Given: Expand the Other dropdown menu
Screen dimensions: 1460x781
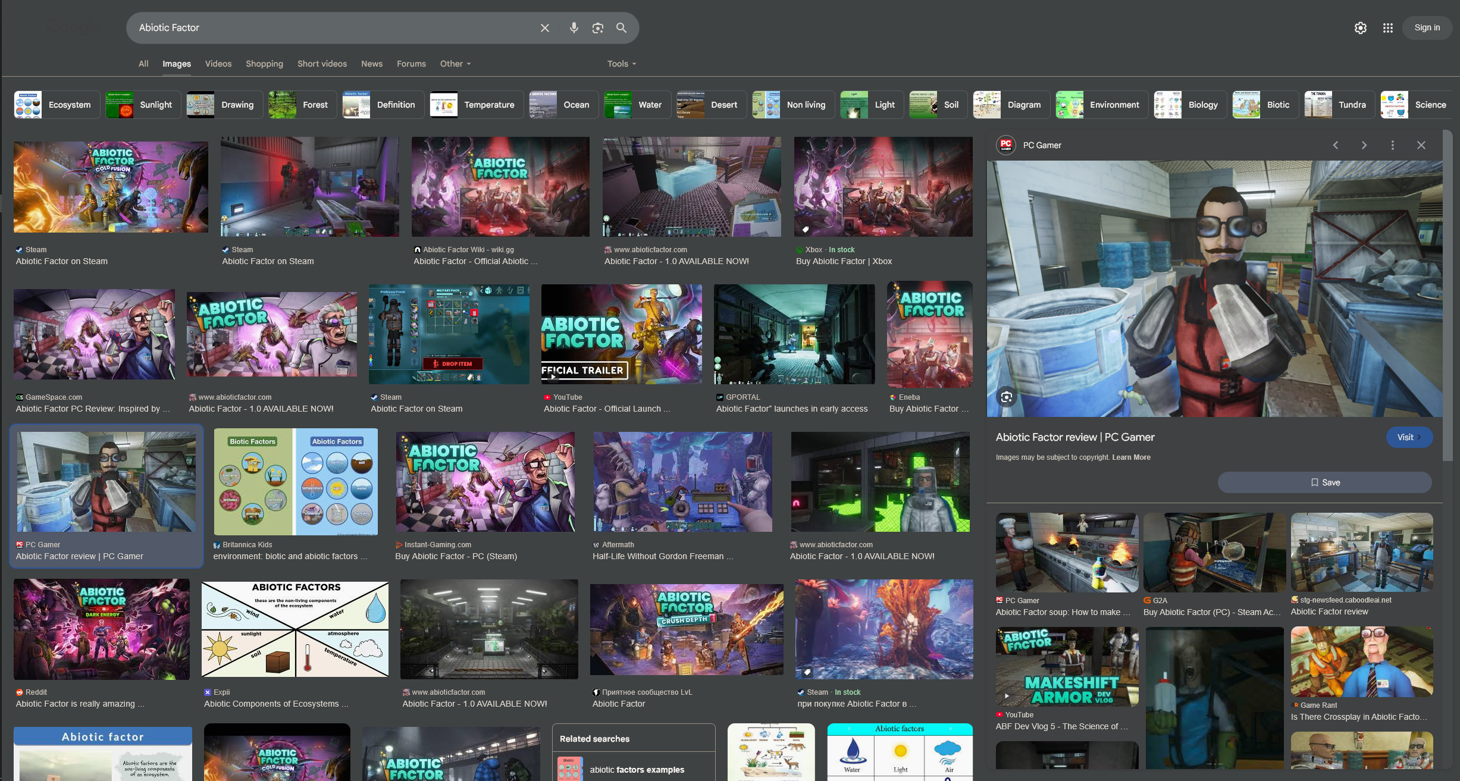Looking at the screenshot, I should (455, 64).
